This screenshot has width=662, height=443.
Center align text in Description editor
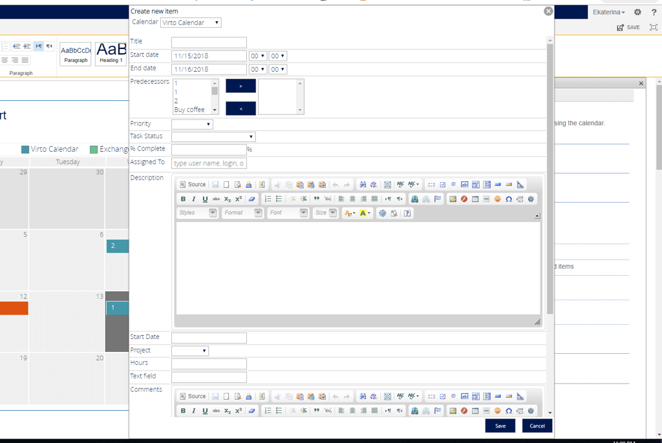352,199
